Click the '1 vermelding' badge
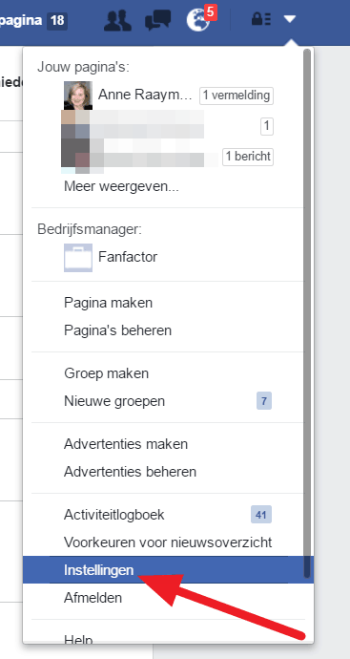The width and height of the screenshot is (350, 659). coord(237,96)
